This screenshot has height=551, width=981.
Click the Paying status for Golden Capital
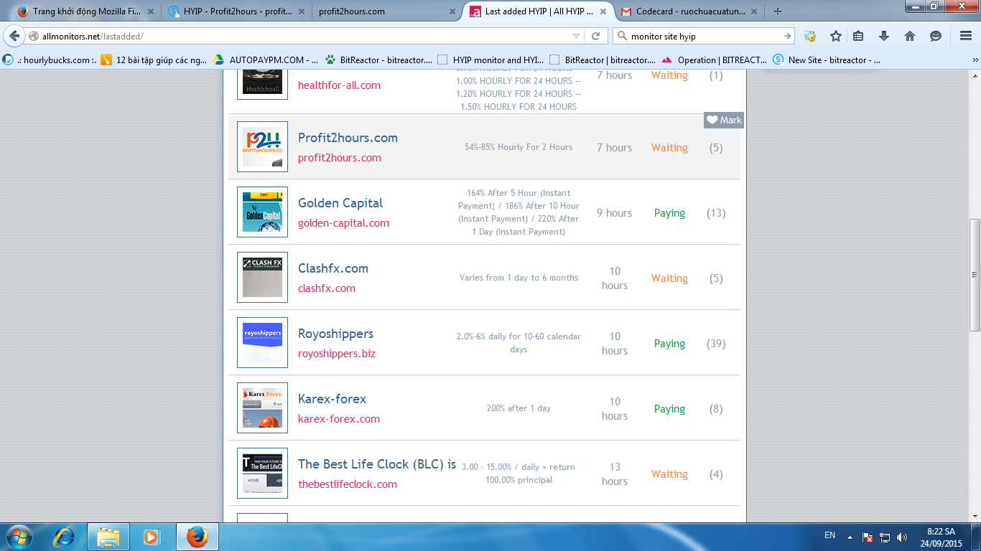pos(669,213)
